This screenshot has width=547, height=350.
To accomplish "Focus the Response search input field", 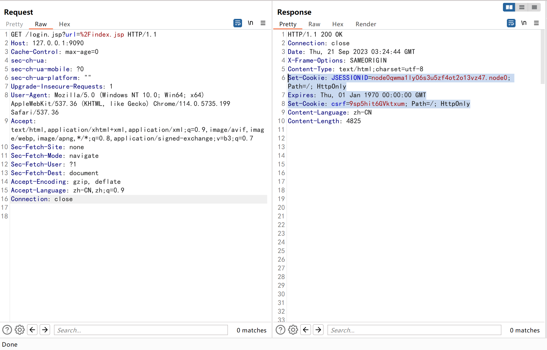I will tap(414, 330).
